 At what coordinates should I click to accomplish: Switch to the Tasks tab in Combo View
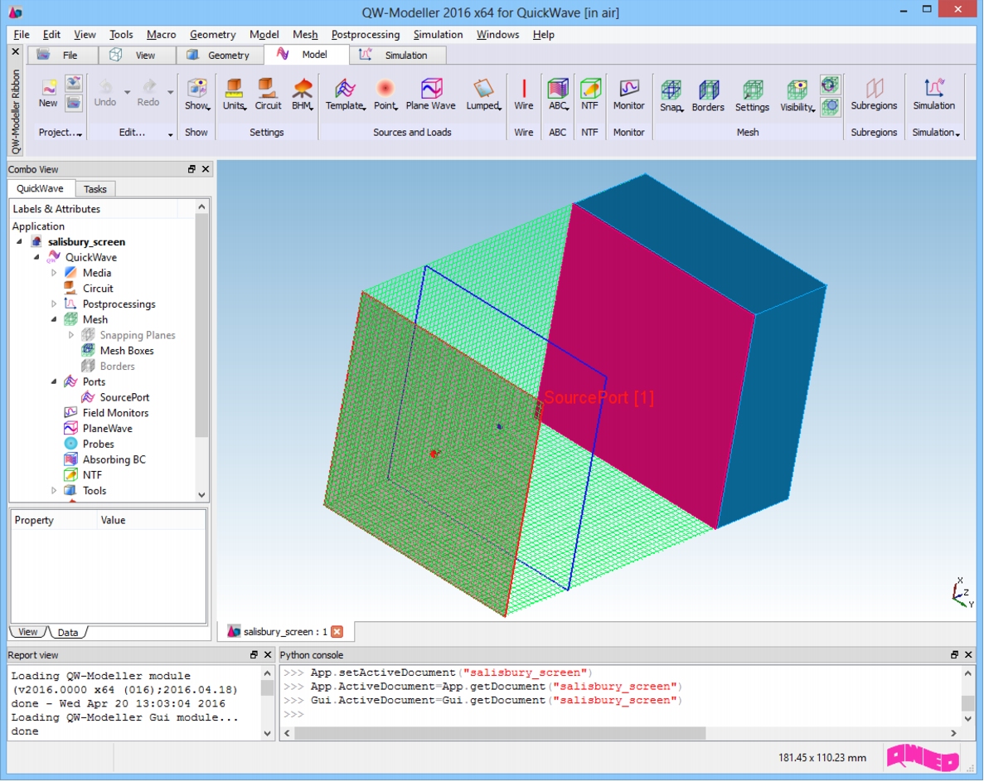pos(95,189)
